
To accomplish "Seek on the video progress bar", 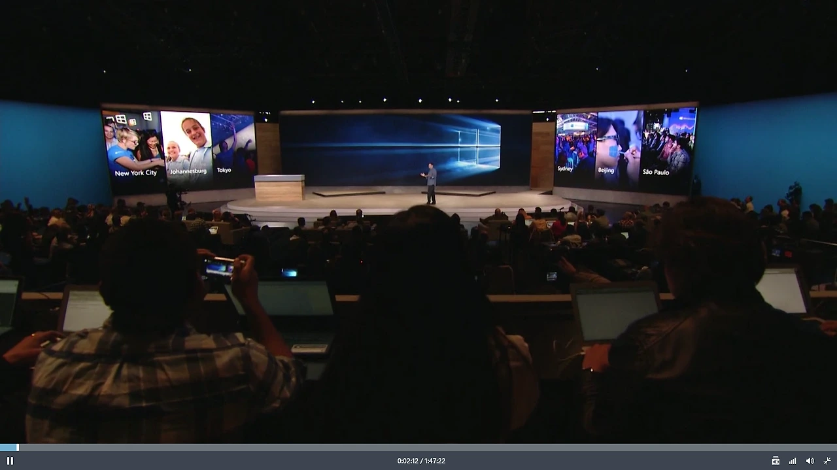I will click(x=418, y=448).
